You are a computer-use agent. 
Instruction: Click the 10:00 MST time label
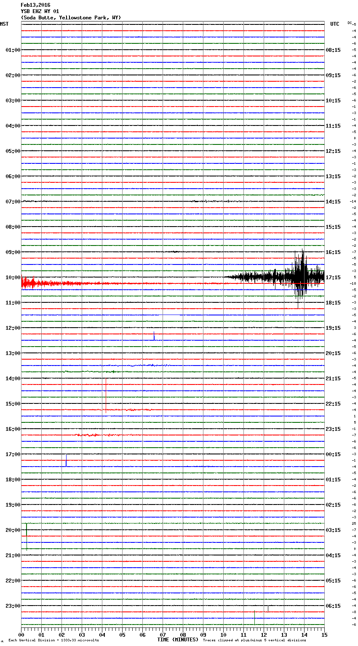(13, 278)
